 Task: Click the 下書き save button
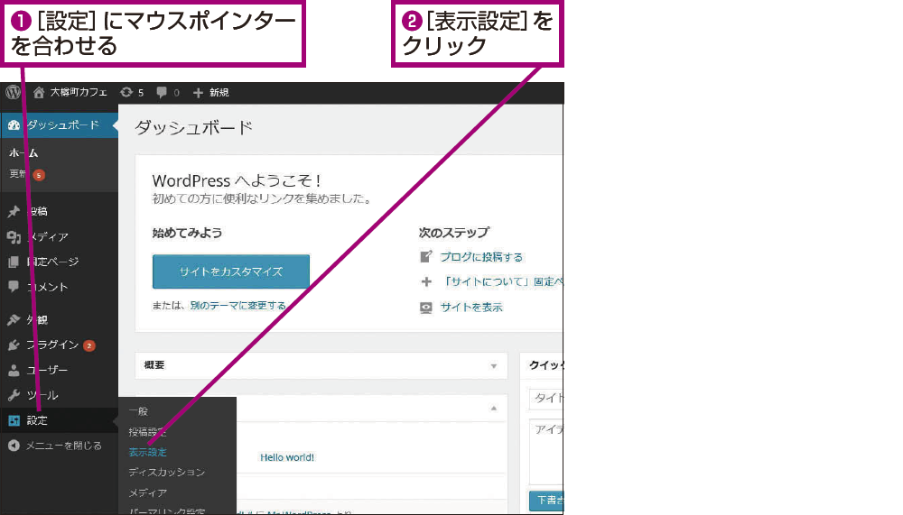tap(546, 500)
